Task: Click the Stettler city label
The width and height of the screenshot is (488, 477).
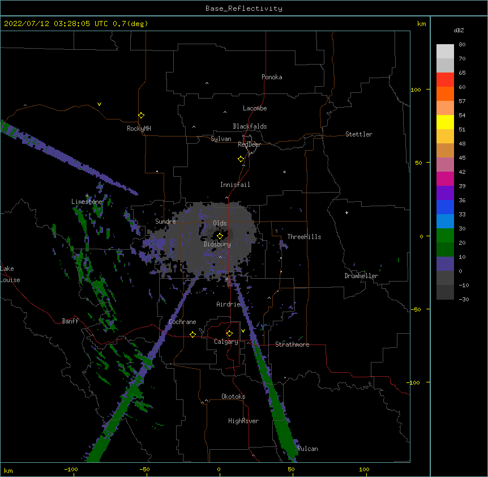Action: coord(358,134)
